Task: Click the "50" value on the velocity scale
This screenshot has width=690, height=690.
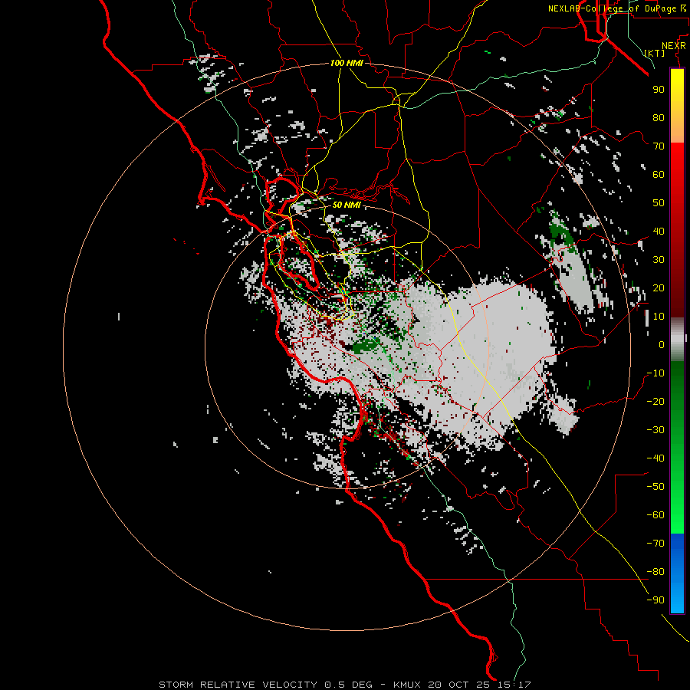Action: pyautogui.click(x=659, y=203)
